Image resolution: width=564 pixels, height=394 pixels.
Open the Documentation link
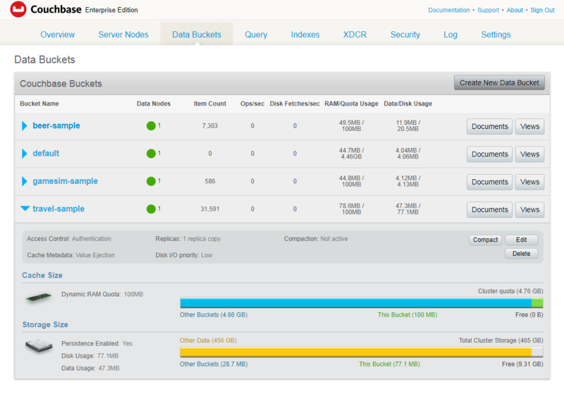pos(449,10)
